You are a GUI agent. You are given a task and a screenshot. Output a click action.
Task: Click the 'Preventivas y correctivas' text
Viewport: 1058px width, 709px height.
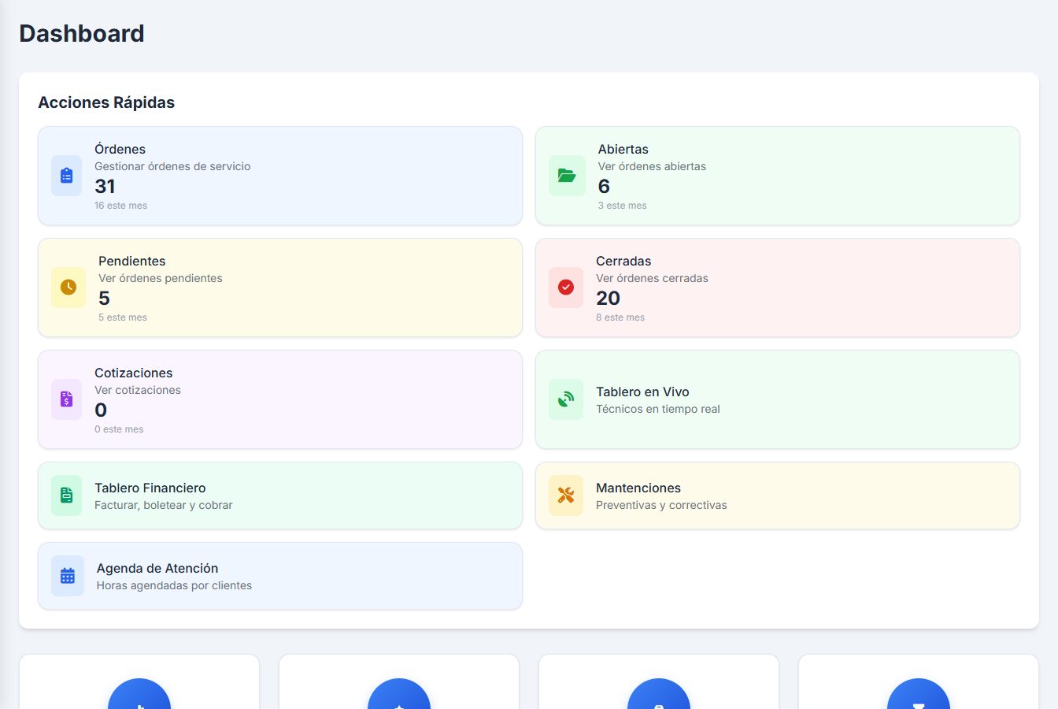pos(661,505)
